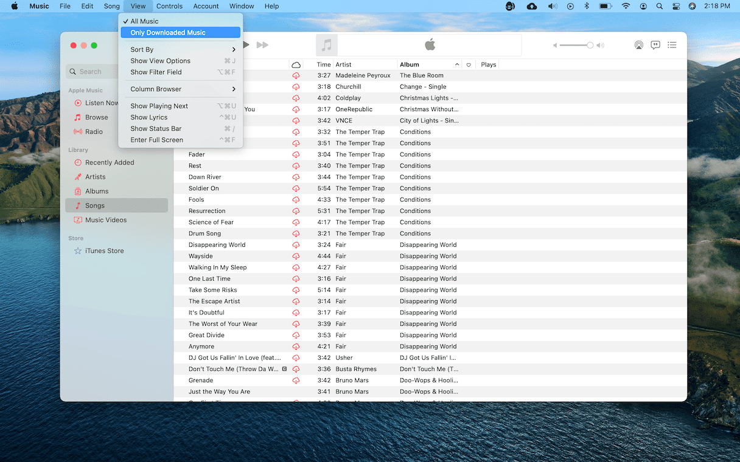Click the cloud download icon for Fader

(296, 154)
